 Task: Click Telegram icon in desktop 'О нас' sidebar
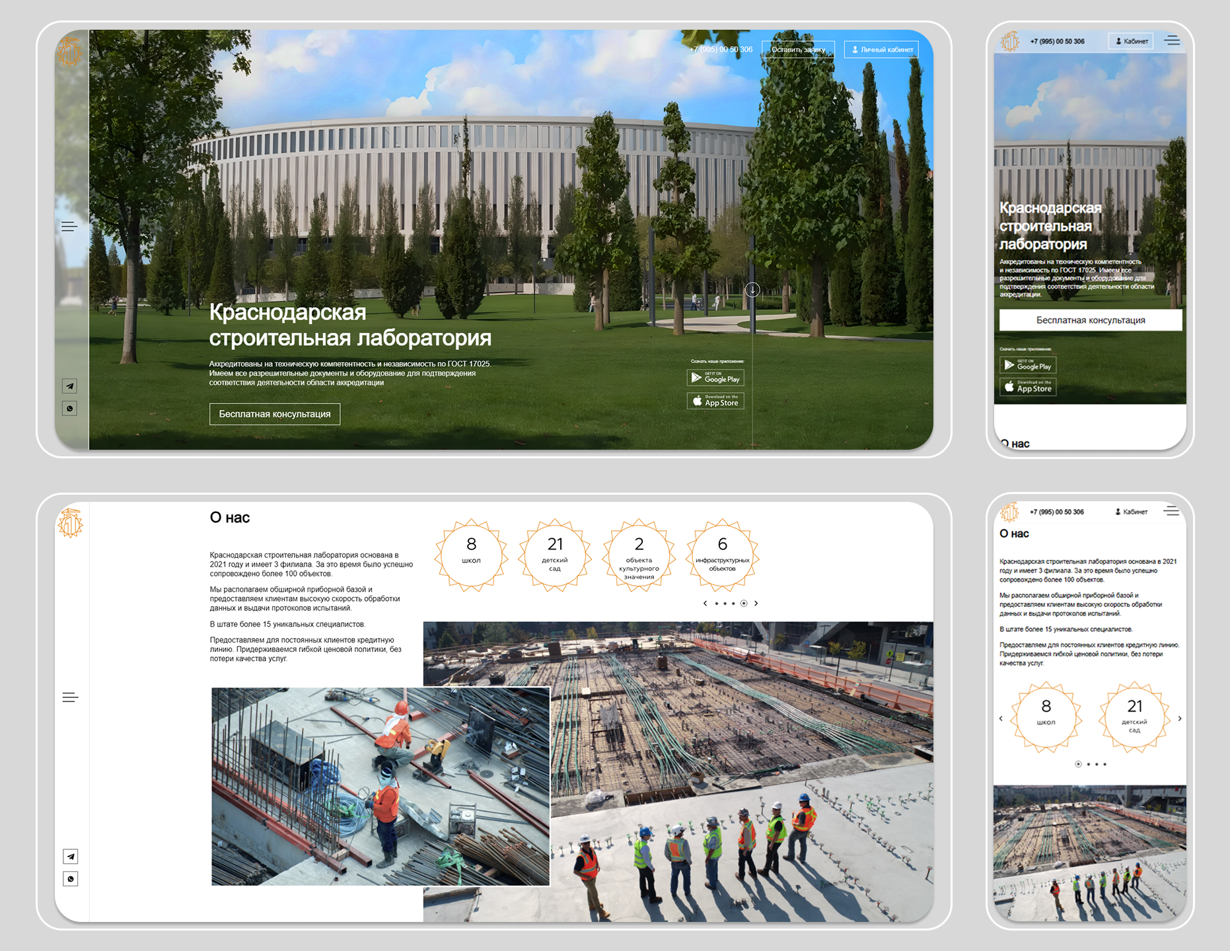(70, 857)
